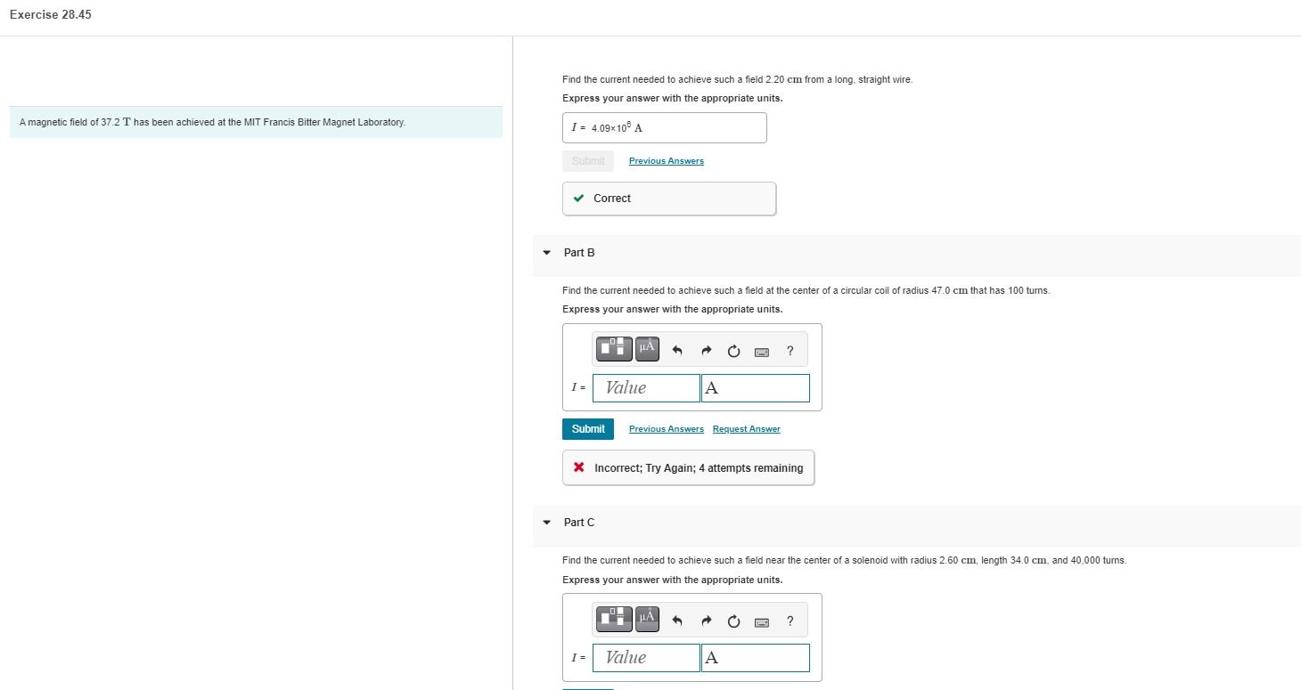The width and height of the screenshot is (1301, 690).
Task: Undo last entry in Part B toolbar
Action: (x=676, y=351)
